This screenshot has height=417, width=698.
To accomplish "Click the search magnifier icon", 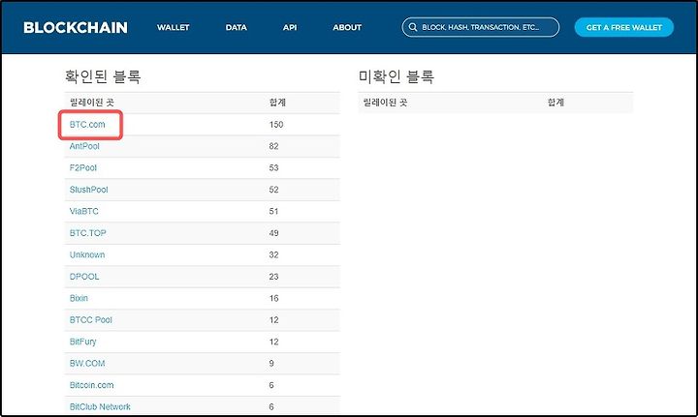I will 413,27.
